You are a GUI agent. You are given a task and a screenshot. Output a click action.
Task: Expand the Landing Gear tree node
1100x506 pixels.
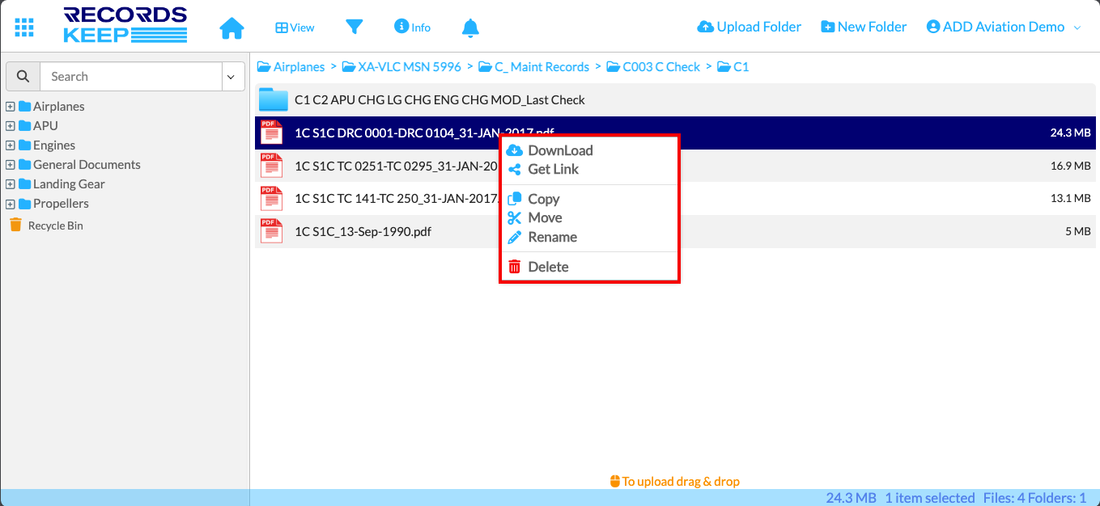click(11, 184)
